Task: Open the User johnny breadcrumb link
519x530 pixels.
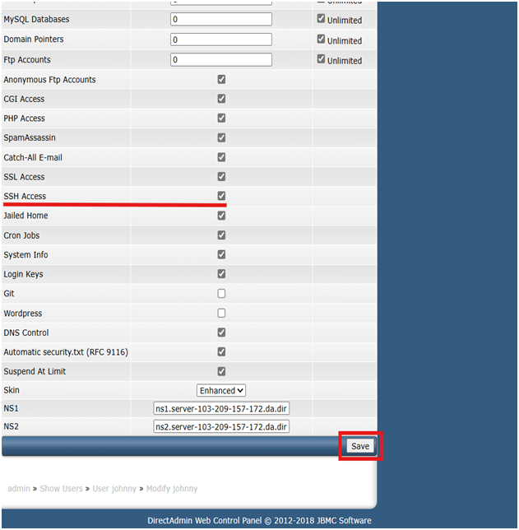Action: tap(114, 488)
